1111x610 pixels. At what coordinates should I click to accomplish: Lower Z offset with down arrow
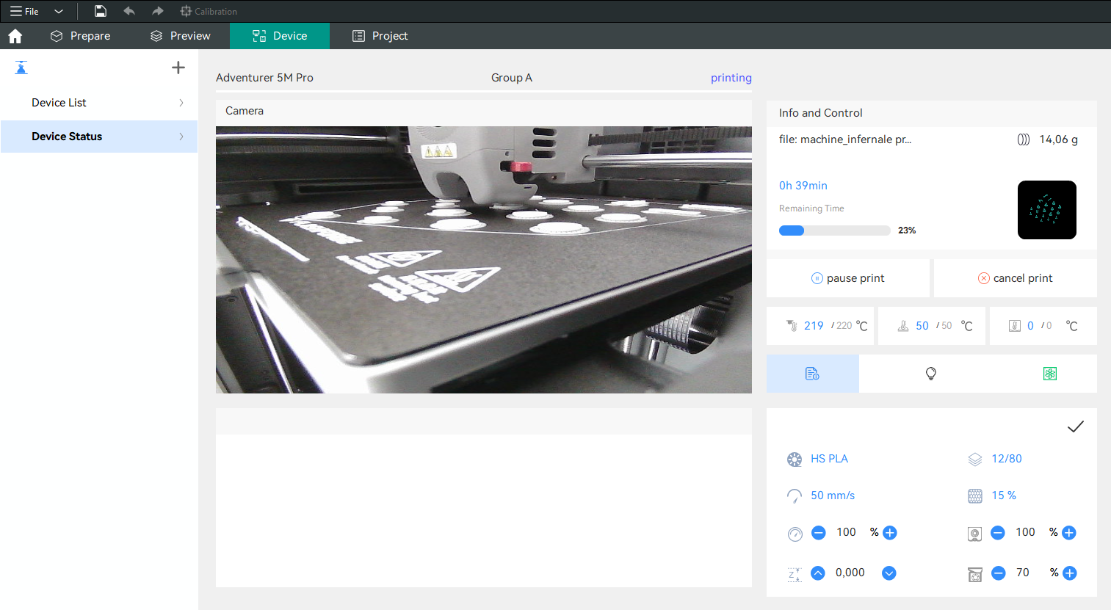coord(889,573)
